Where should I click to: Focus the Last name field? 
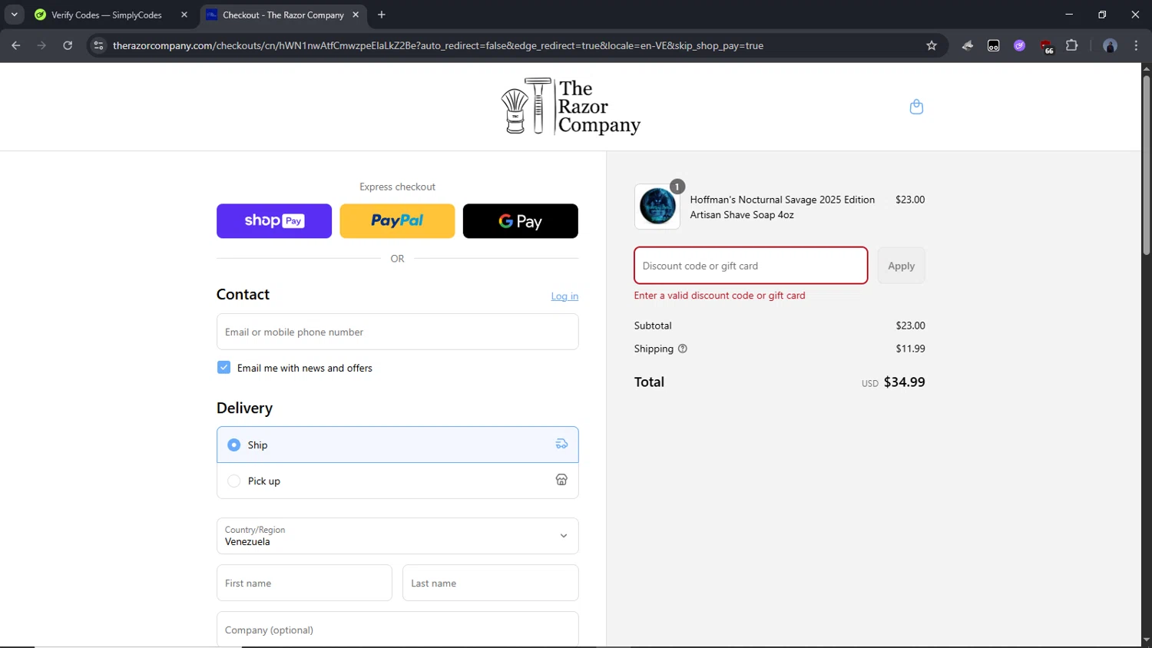(491, 583)
